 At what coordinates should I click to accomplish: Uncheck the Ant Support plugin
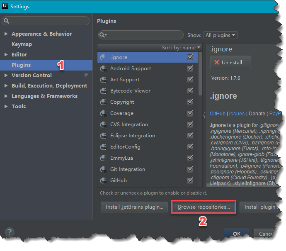190,80
